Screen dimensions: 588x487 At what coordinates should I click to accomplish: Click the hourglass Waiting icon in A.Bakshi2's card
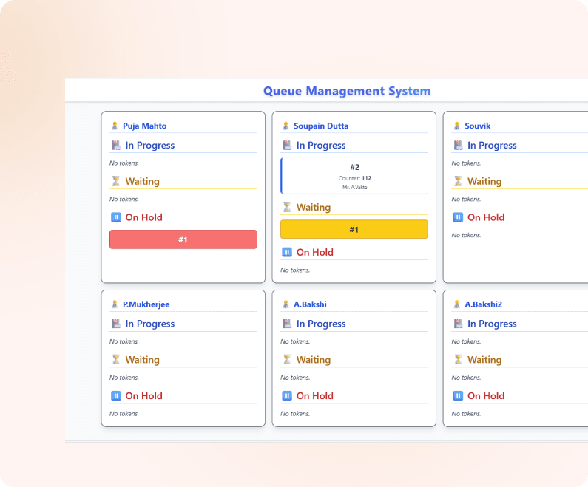tap(458, 360)
